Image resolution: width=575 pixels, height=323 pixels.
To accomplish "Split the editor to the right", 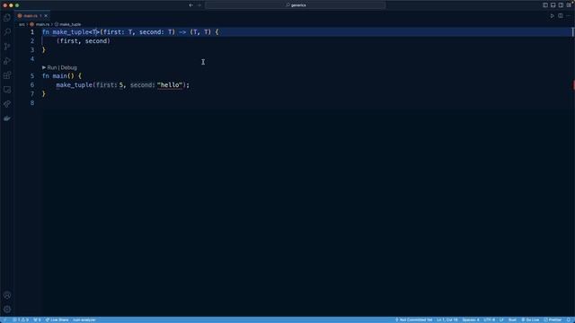I will (561, 16).
